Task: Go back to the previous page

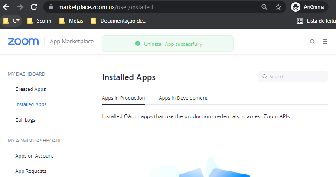Action: point(6,7)
